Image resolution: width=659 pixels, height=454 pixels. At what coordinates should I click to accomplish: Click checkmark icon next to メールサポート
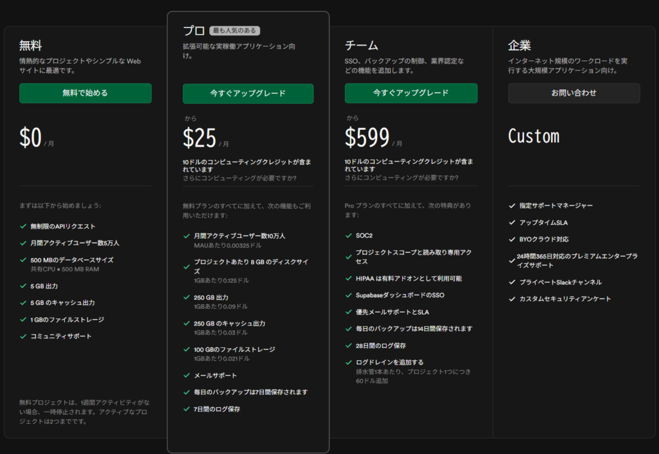186,376
